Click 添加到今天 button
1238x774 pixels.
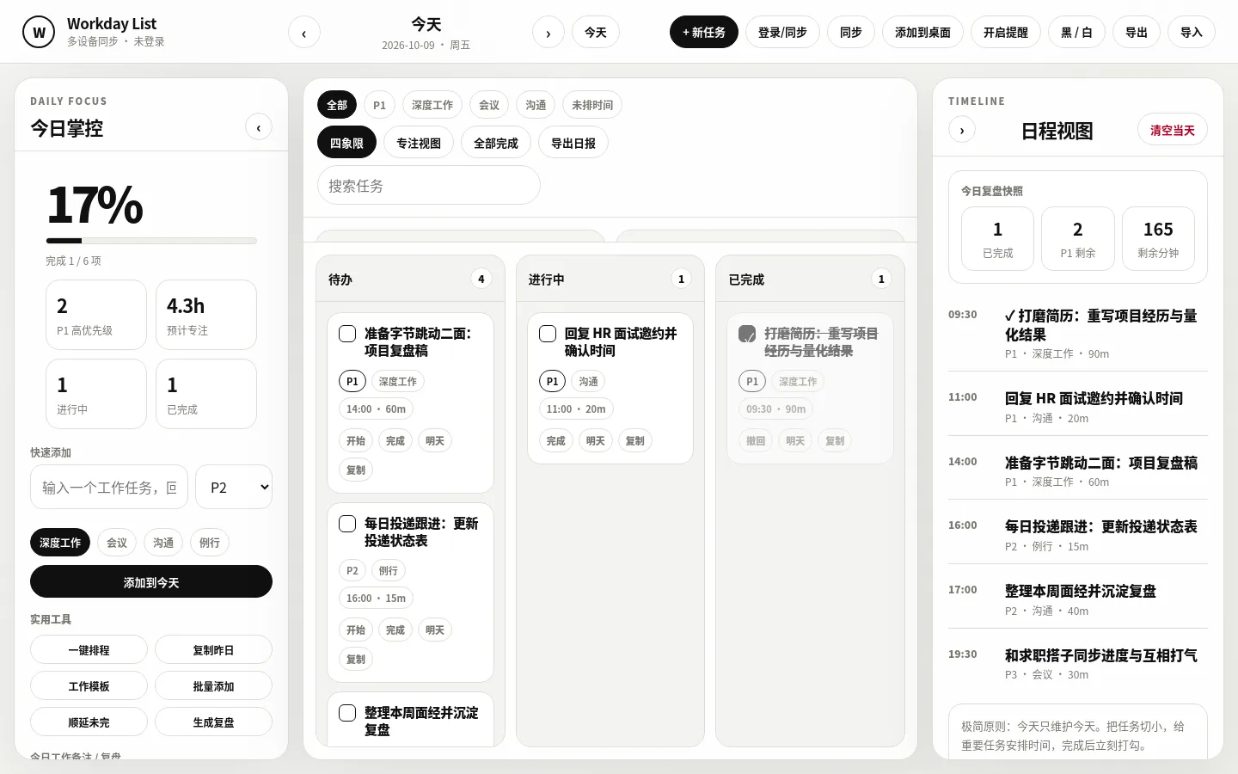click(151, 582)
